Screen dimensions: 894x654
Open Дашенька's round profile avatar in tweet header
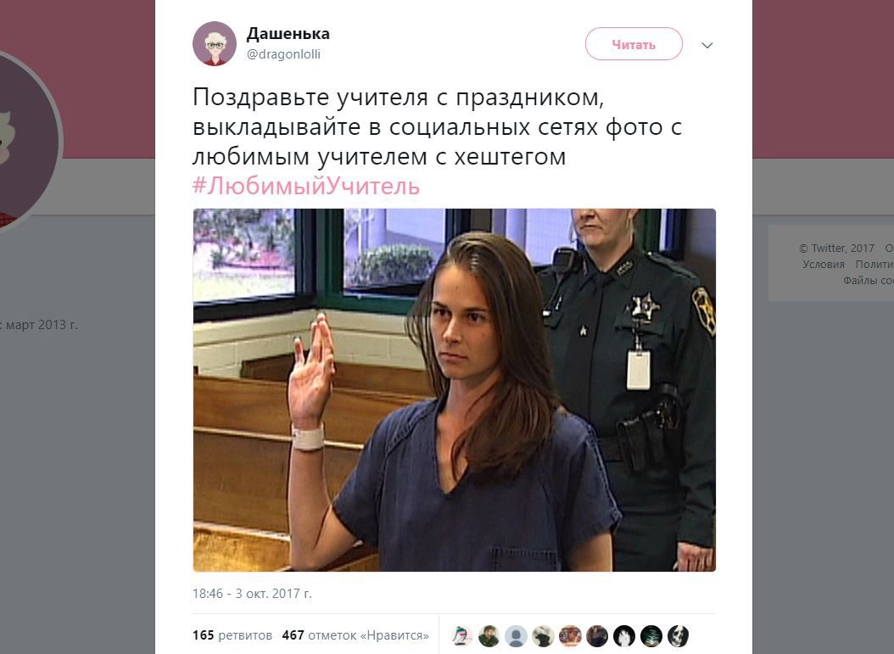(x=215, y=44)
